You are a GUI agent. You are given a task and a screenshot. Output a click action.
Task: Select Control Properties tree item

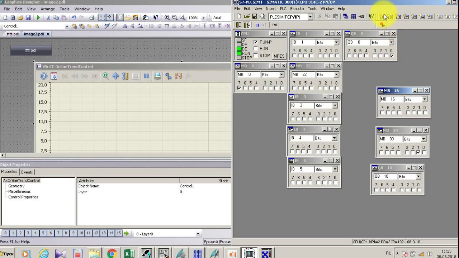[x=23, y=197]
